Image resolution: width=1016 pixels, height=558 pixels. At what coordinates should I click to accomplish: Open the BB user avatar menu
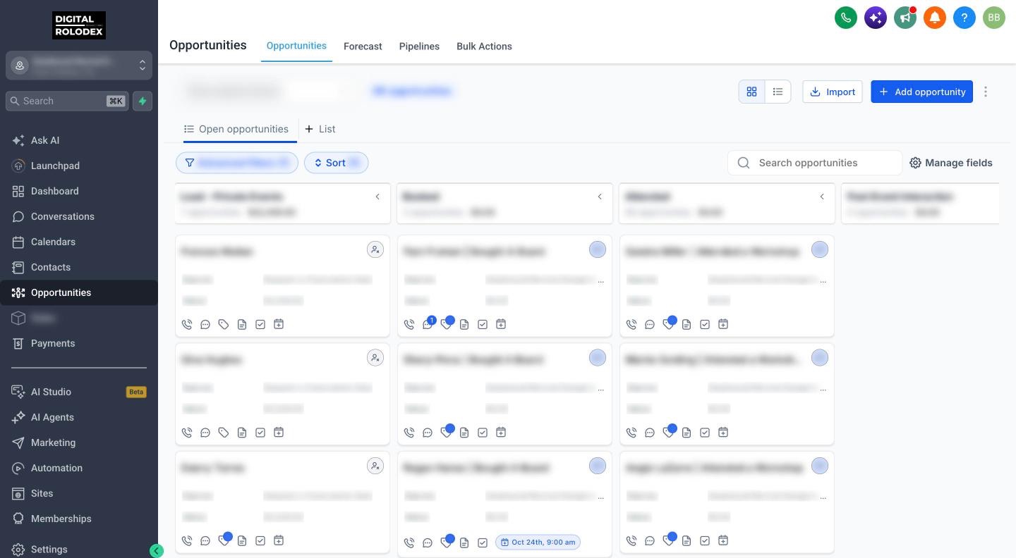point(994,18)
